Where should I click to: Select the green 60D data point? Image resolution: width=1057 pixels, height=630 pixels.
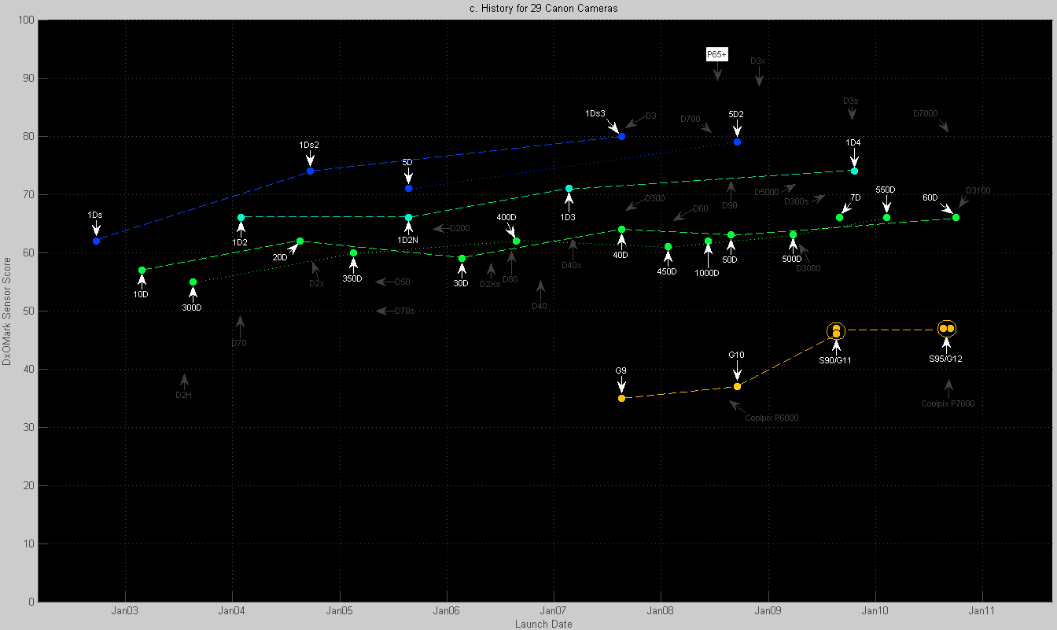[x=956, y=217]
